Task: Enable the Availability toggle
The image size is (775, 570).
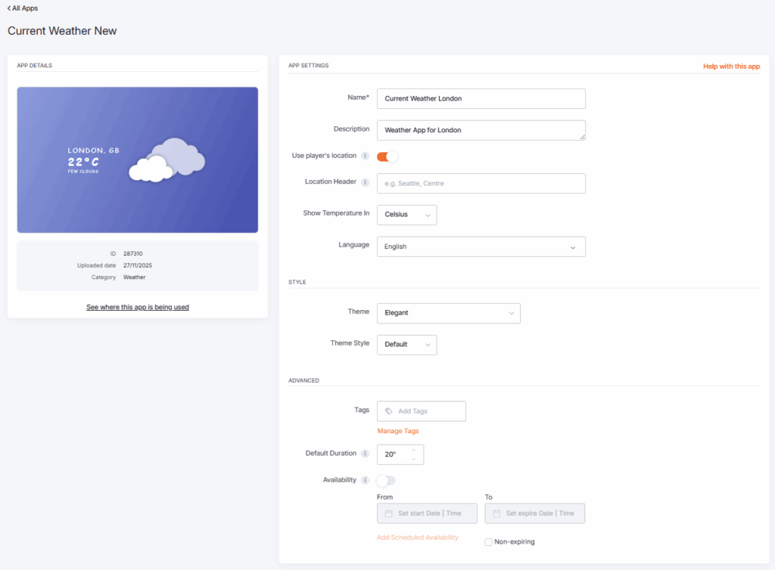Action: 386,480
